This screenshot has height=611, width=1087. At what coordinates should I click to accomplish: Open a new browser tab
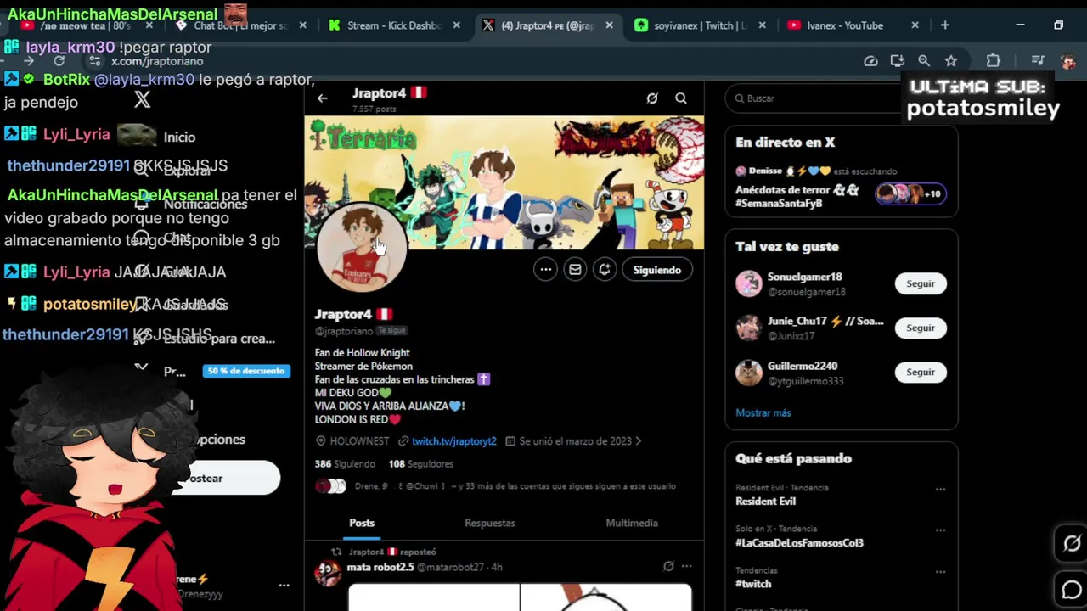coord(945,25)
